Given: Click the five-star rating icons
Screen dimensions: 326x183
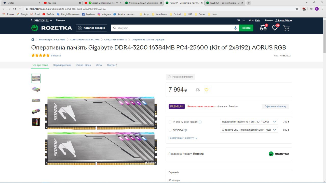Looking at the screenshot, I should 40,55.
